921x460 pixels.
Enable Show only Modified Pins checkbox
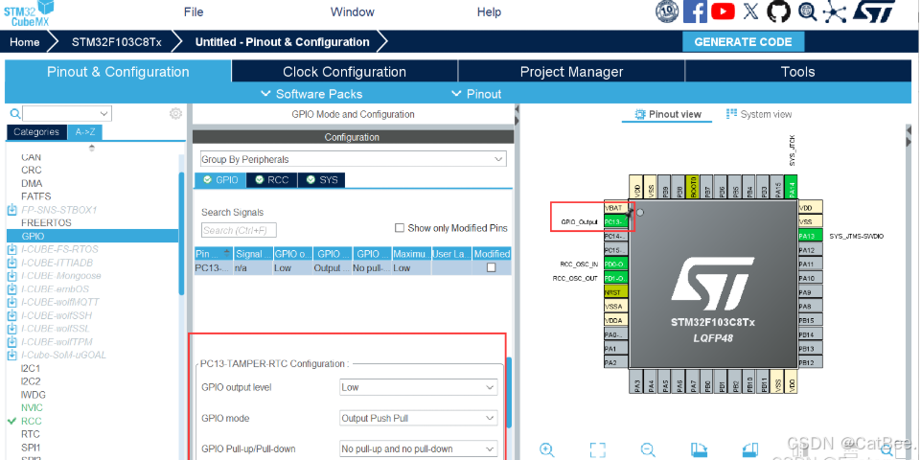pyautogui.click(x=400, y=228)
